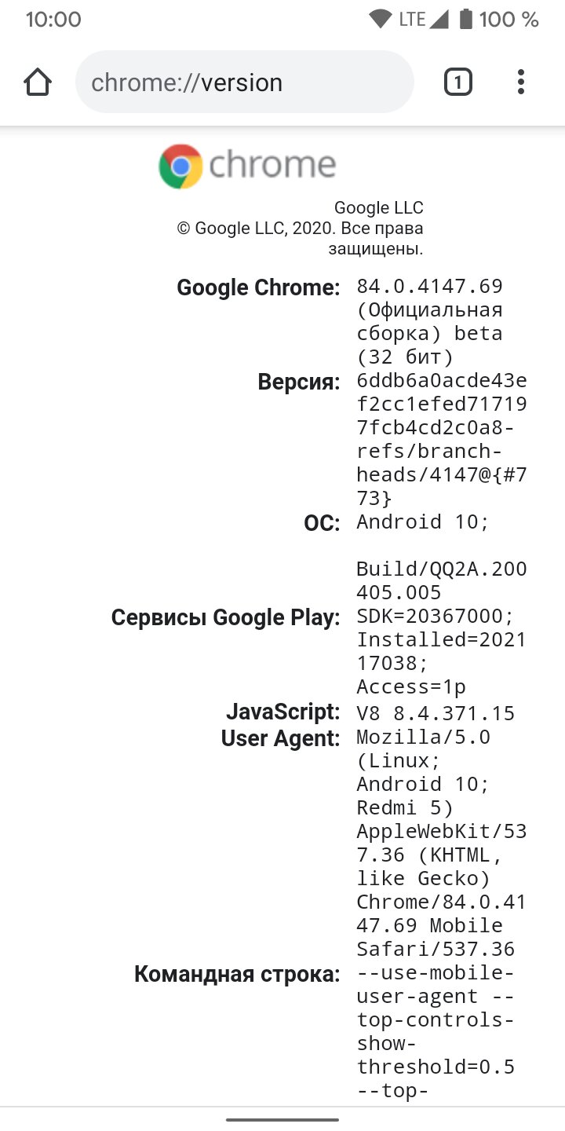Tap the Google Chrome label heading
Image resolution: width=565 pixels, height=1131 pixels.
point(258,287)
